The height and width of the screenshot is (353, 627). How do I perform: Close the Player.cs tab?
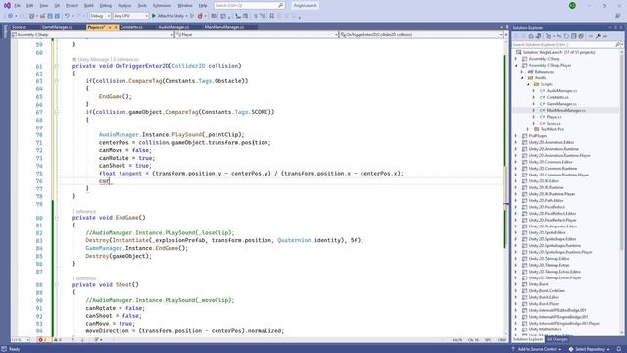point(116,27)
